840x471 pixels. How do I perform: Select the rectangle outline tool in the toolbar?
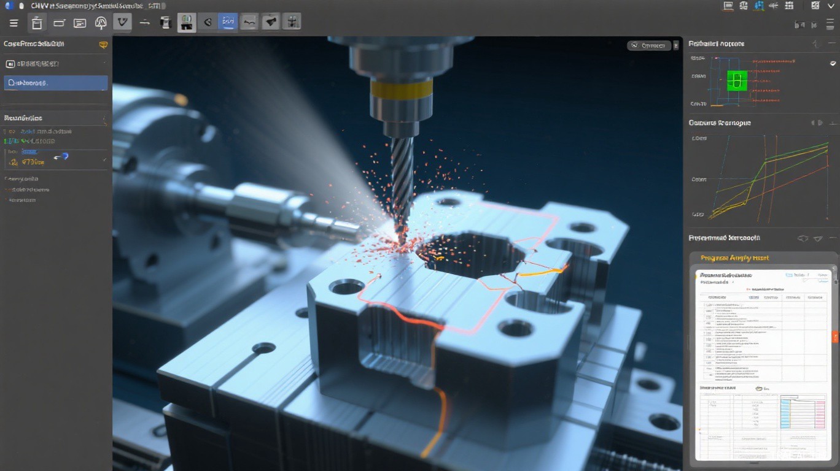point(59,23)
